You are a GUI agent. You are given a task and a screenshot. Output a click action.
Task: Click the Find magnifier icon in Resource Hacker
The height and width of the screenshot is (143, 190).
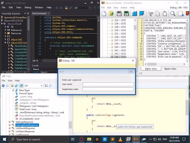[x=173, y=13]
